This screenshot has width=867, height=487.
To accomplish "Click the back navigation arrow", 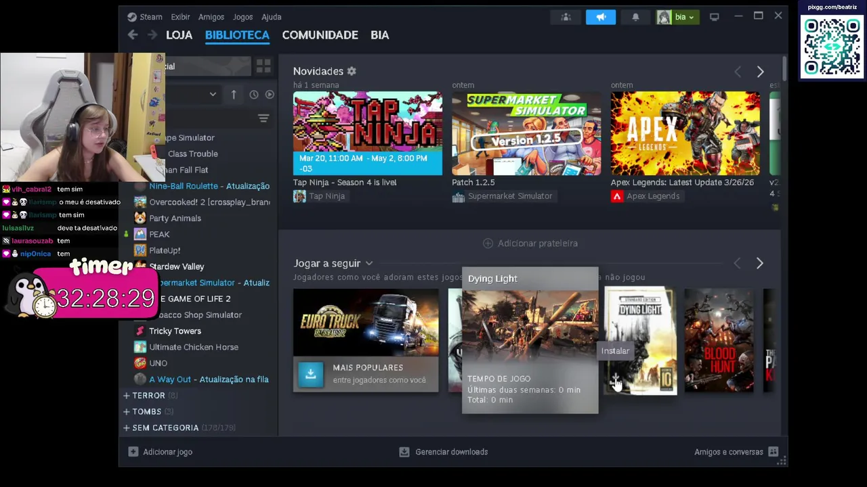I will (x=133, y=35).
